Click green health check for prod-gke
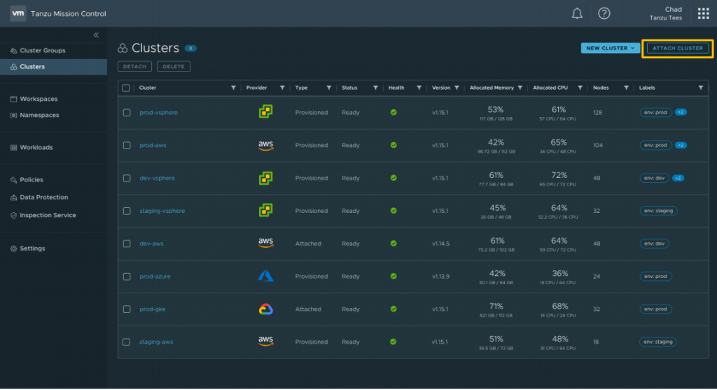 [x=394, y=309]
